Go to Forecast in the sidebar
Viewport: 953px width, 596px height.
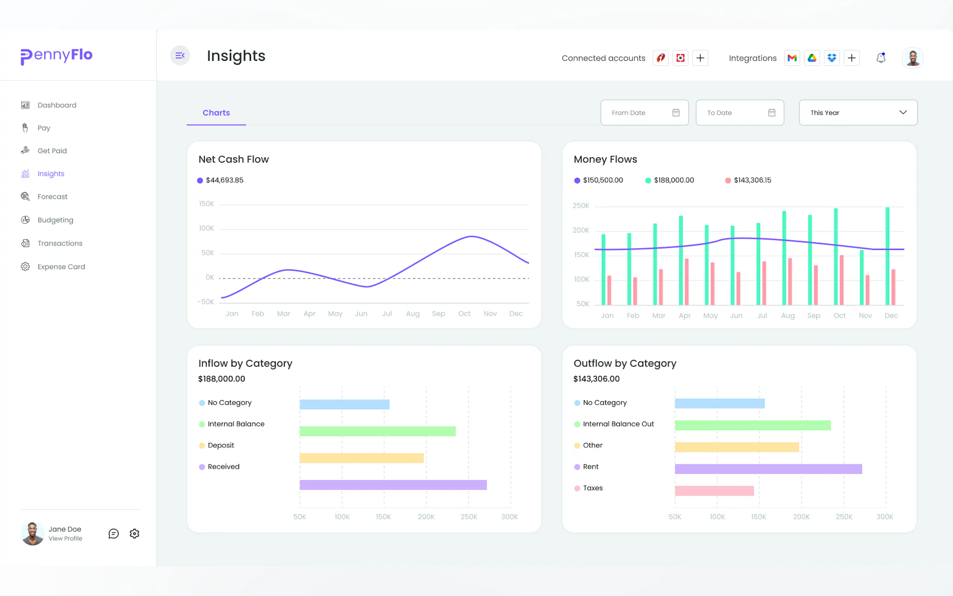(53, 197)
